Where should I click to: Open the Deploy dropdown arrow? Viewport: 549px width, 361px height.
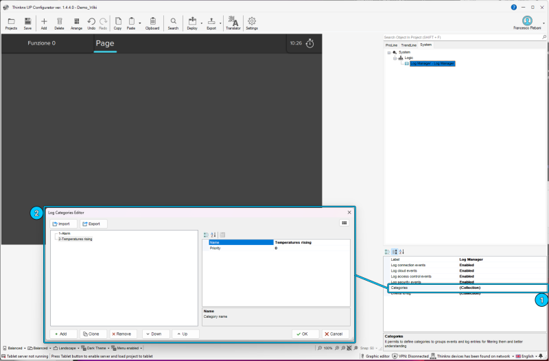point(201,23)
